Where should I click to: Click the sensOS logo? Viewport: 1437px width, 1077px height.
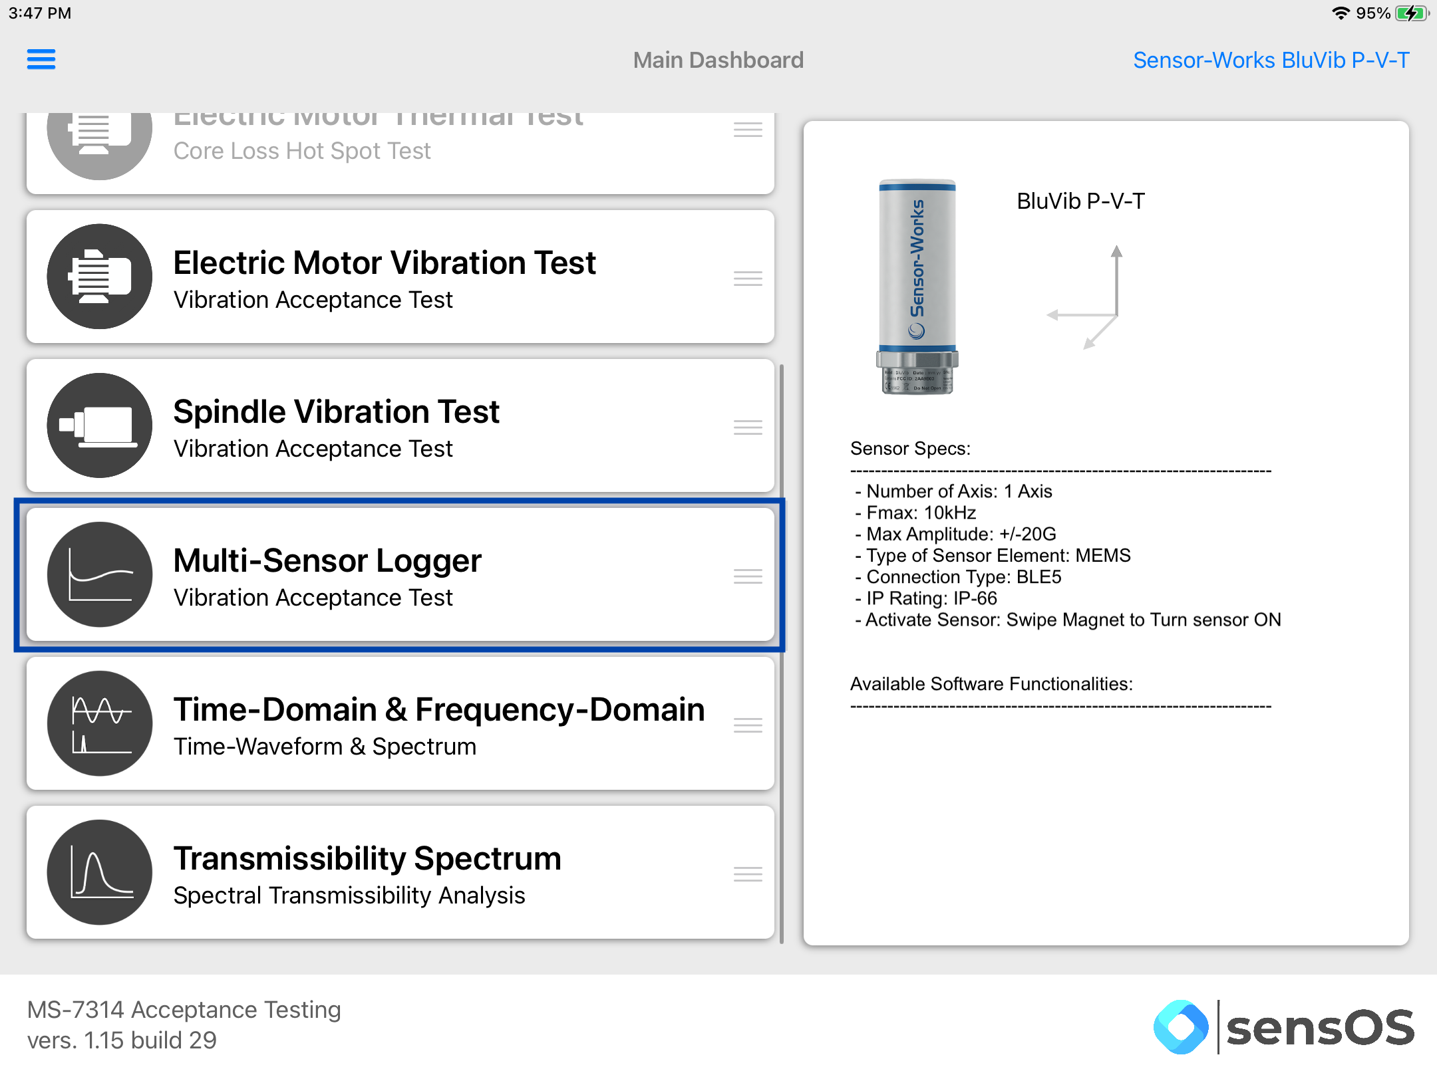[1284, 1027]
